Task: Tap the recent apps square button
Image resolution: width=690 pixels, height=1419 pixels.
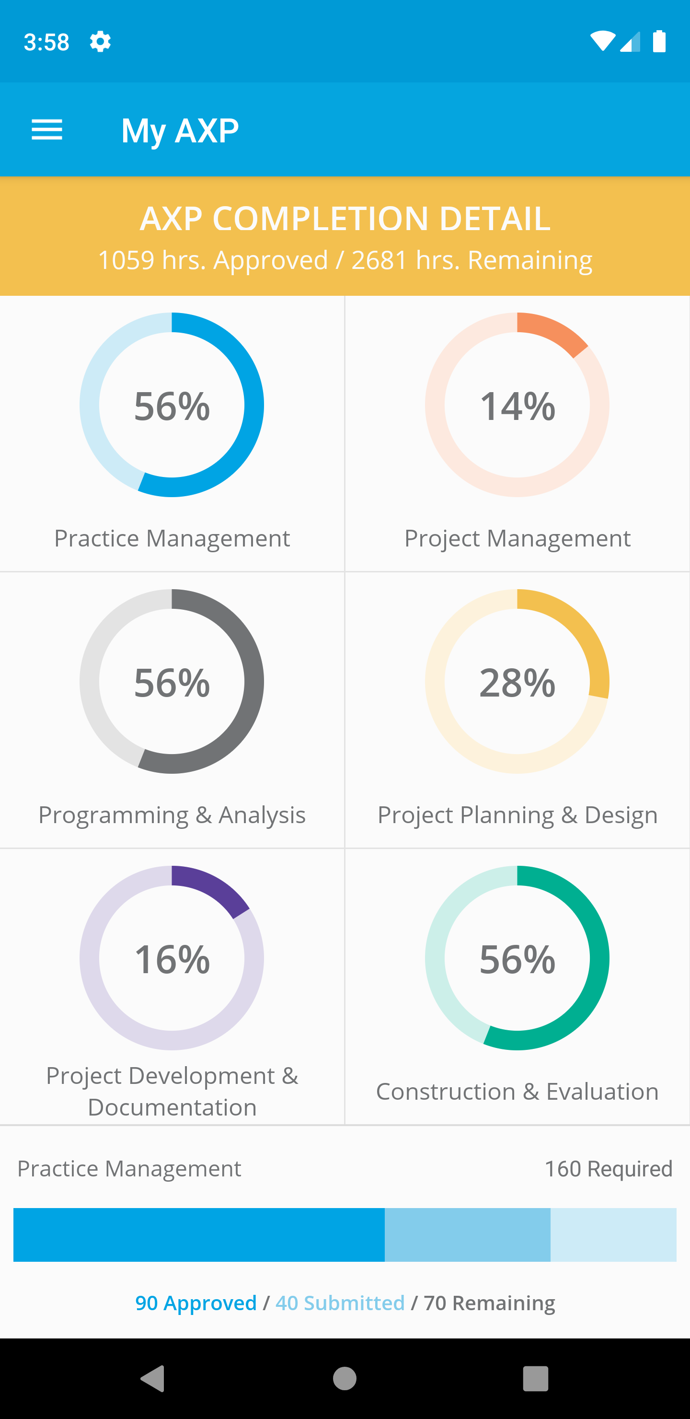Action: click(535, 1379)
